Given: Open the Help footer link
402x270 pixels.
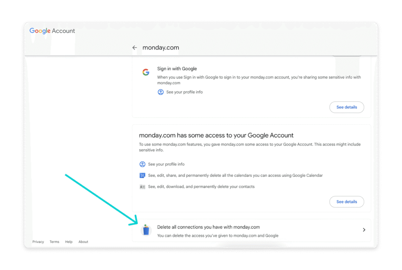Looking at the screenshot, I should point(69,242).
